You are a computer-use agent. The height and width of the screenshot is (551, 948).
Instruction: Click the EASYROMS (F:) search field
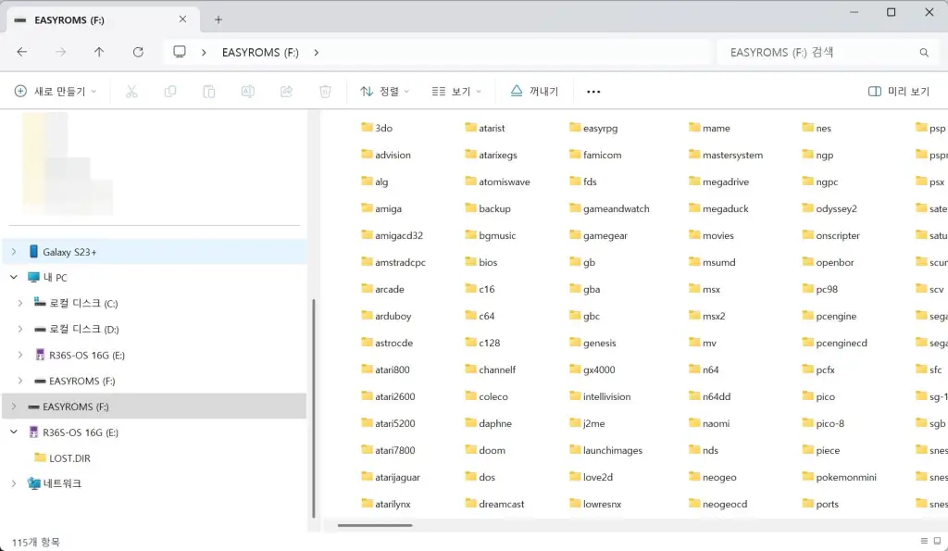pos(819,53)
